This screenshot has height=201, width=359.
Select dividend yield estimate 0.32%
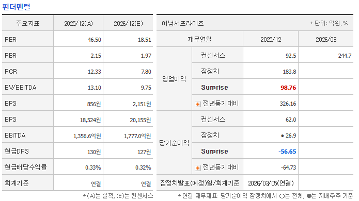pos(143,167)
